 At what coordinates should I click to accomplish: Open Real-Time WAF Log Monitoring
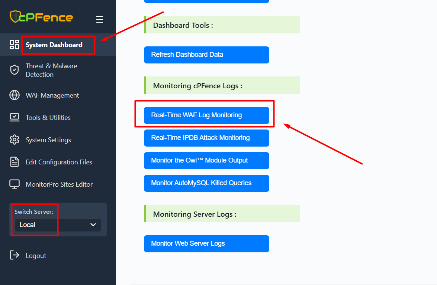[206, 115]
